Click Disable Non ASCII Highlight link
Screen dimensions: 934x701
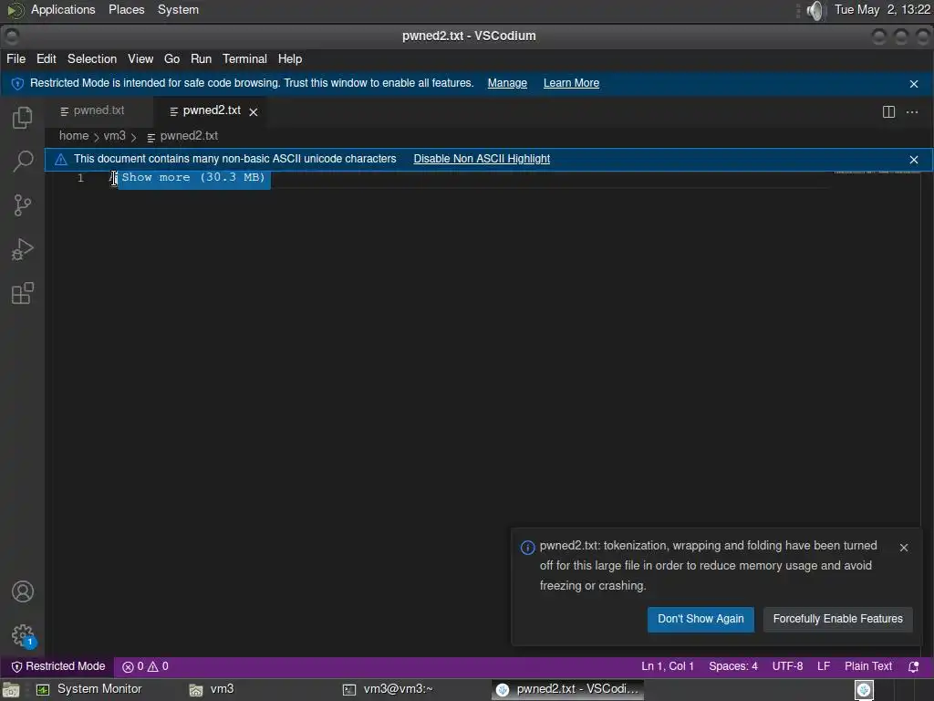pos(482,159)
